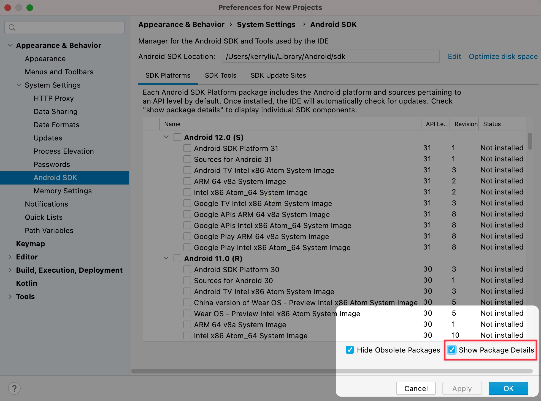Switch to SDK Update Sites tab
Viewport: 541px width, 401px height.
point(278,75)
